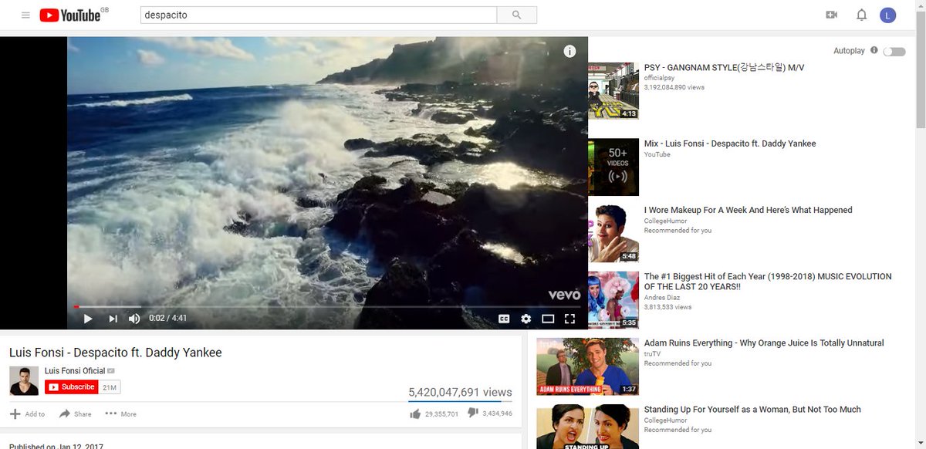Toggle closed captions

[504, 319]
